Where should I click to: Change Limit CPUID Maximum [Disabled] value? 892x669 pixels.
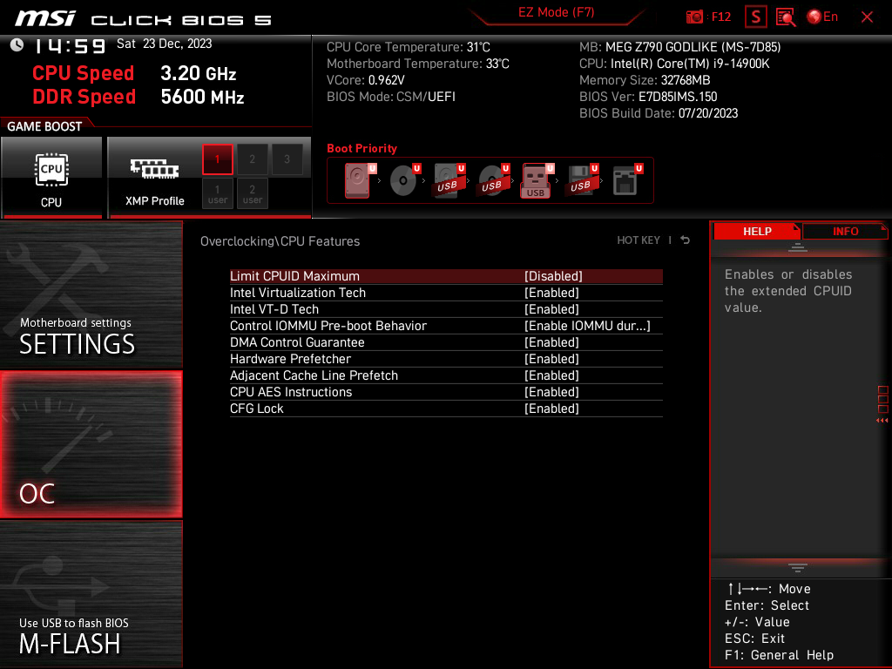click(x=553, y=276)
